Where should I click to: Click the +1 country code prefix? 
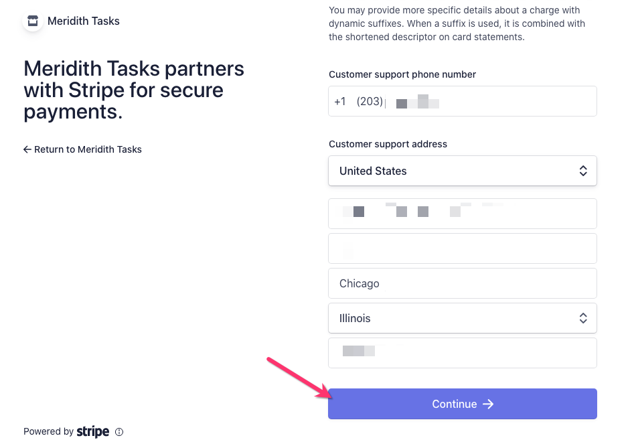tap(340, 102)
